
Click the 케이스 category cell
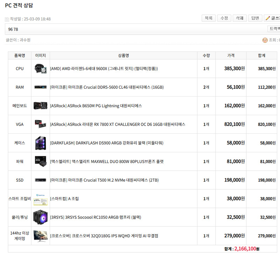pyautogui.click(x=20, y=143)
